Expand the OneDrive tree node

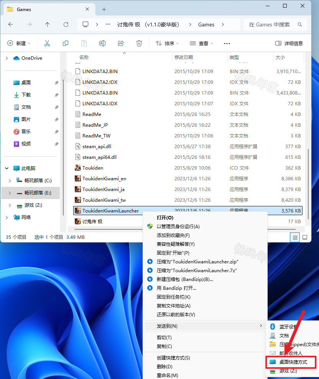pos(7,58)
